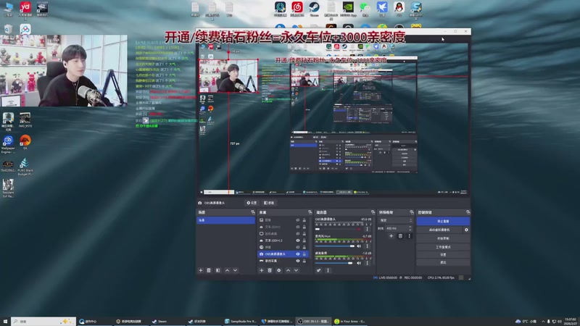Open microphone/Aux channel three-dot menu

[368, 246]
